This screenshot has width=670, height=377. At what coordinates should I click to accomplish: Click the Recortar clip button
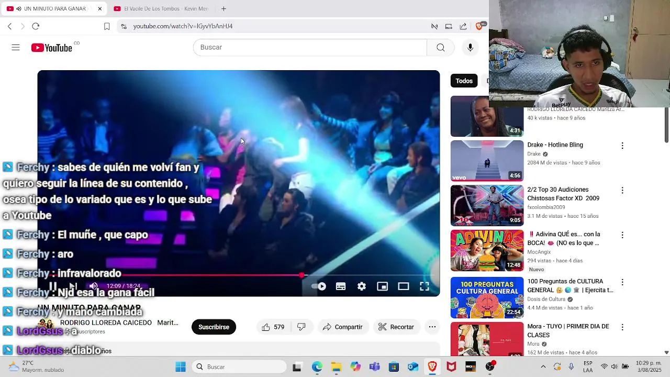pyautogui.click(x=396, y=327)
